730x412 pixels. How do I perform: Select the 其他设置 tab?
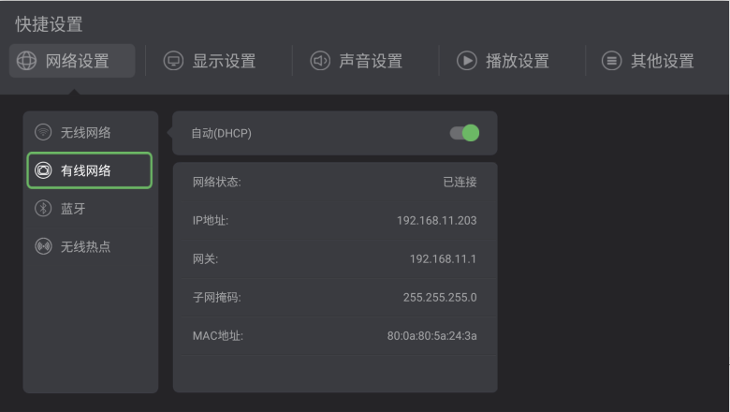[x=662, y=61]
